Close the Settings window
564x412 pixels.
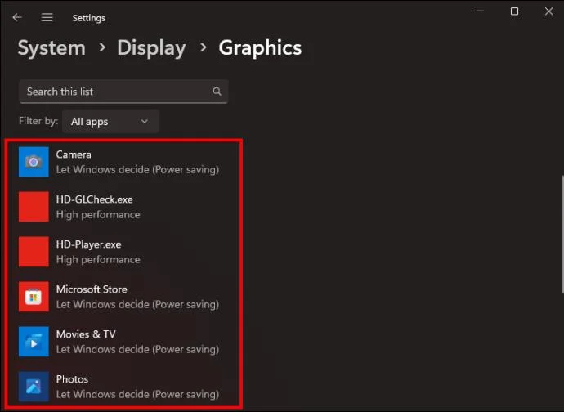[549, 11]
